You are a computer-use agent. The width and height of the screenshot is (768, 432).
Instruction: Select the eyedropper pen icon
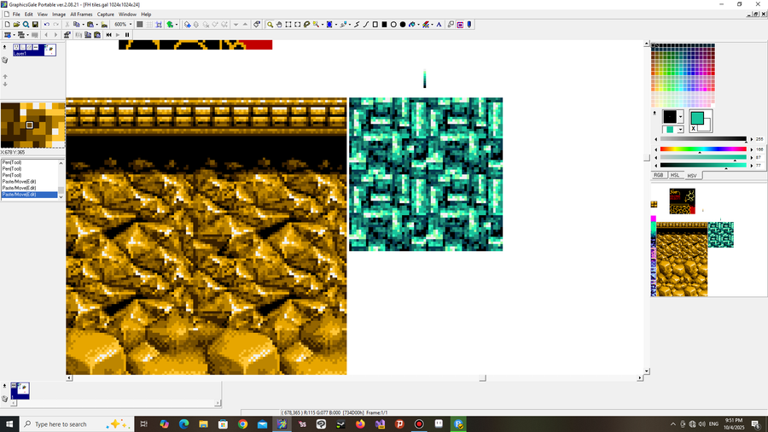(469, 25)
